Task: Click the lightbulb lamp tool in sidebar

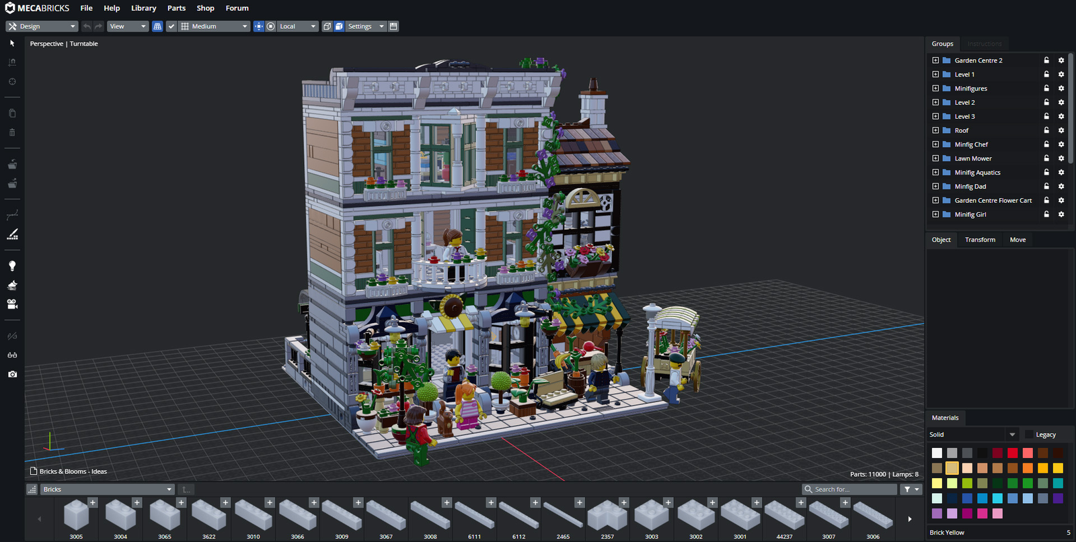Action: point(12,266)
